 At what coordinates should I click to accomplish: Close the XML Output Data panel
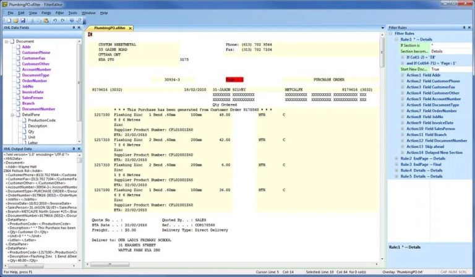(79, 149)
